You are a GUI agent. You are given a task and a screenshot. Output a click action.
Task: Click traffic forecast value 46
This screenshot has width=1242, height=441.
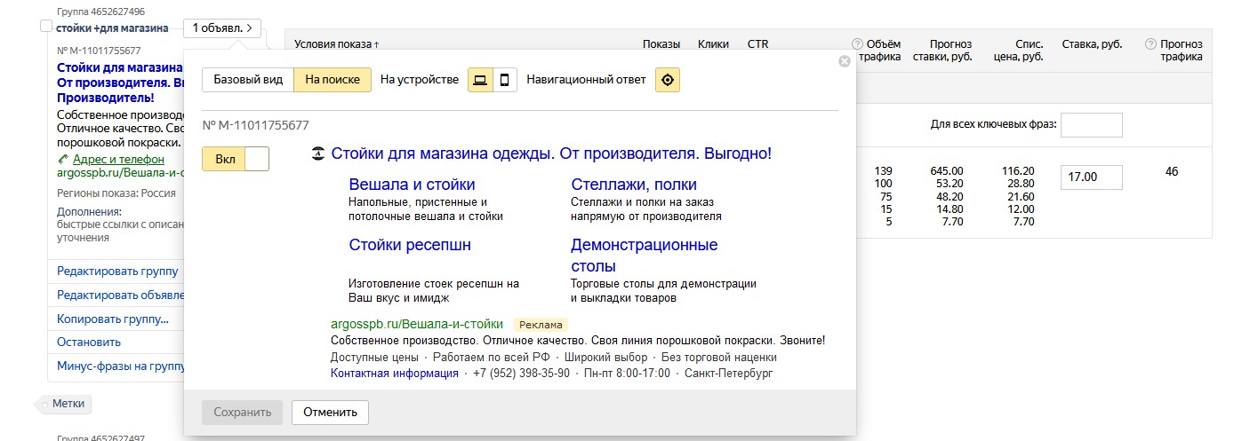[1172, 171]
